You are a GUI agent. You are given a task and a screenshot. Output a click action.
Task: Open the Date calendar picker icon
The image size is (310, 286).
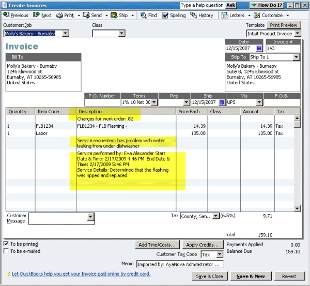click(259, 48)
